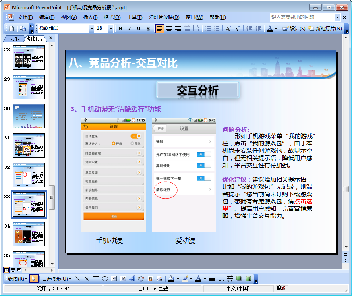Toggle bold formatting in the toolbar
The height and width of the screenshot is (296, 352).
120,29
